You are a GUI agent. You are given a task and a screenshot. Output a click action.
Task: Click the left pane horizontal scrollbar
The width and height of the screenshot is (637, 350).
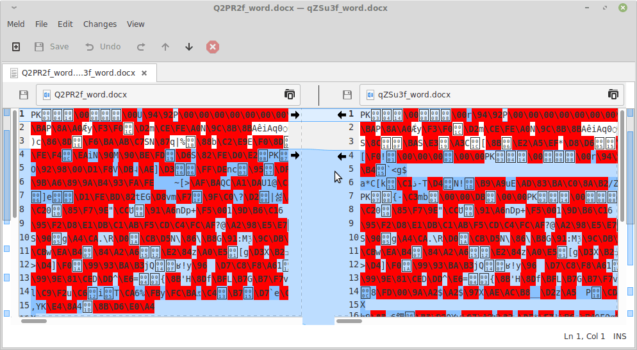(34, 321)
